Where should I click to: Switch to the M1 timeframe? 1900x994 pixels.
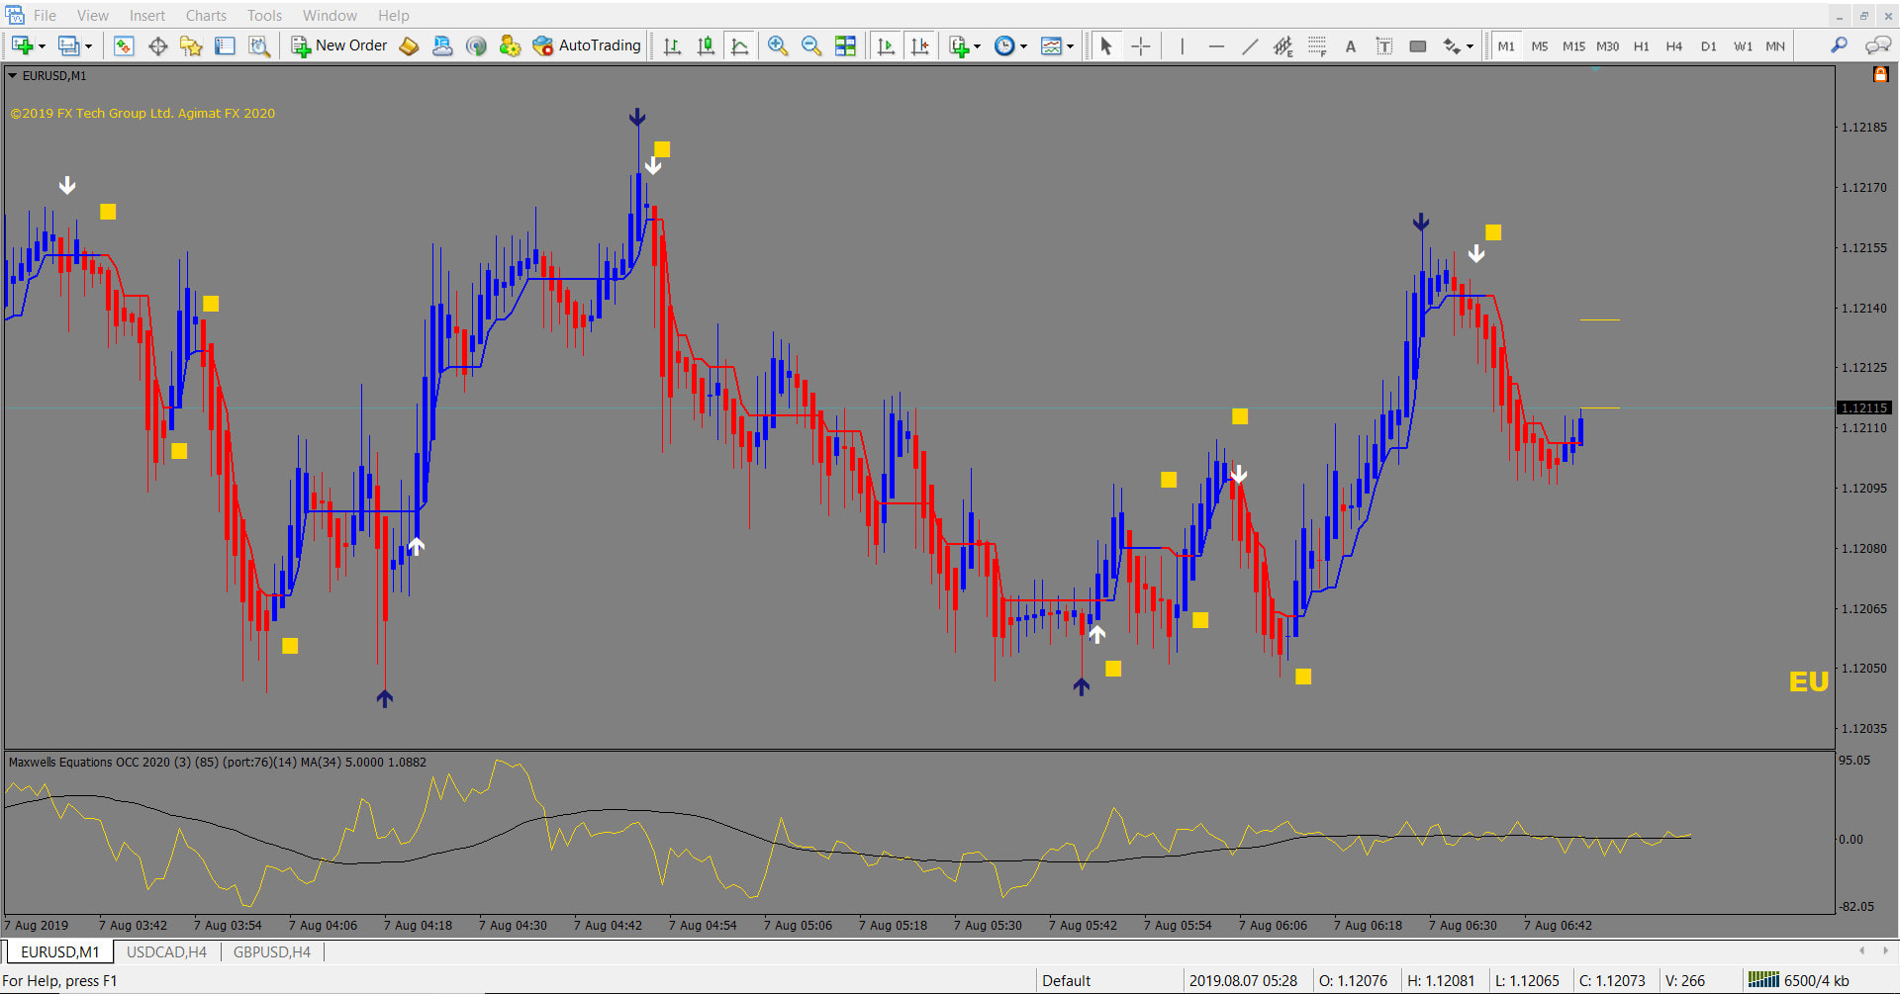tap(1506, 45)
